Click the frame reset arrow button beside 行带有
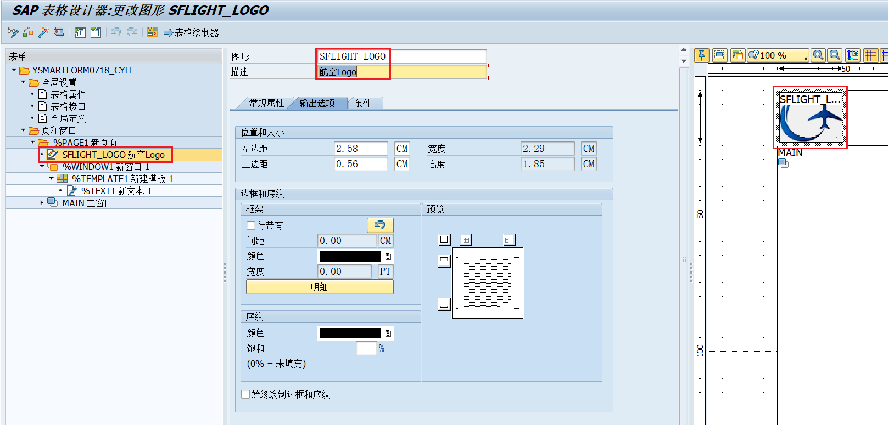Screen dimensions: 888x425 pyautogui.click(x=380, y=225)
